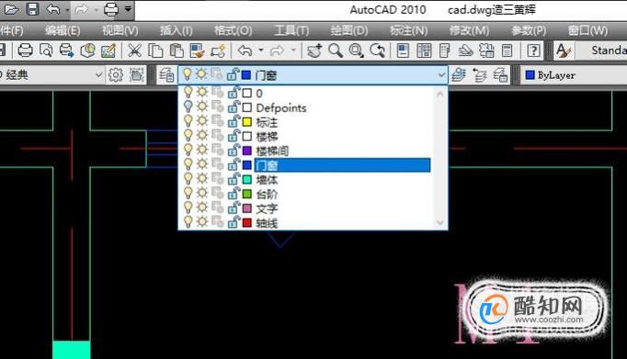Toggle freeze sun icon for 墙体 layer

click(202, 179)
